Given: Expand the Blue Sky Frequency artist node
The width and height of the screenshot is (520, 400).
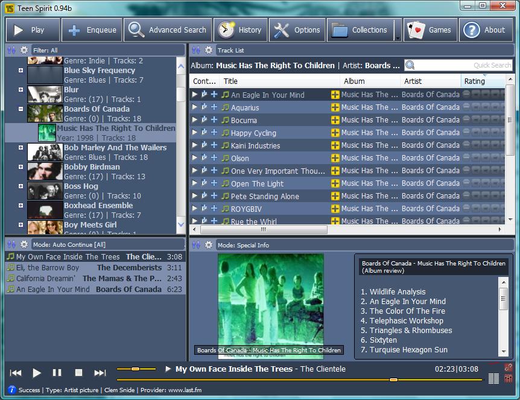Looking at the screenshot, I should pyautogui.click(x=21, y=71).
